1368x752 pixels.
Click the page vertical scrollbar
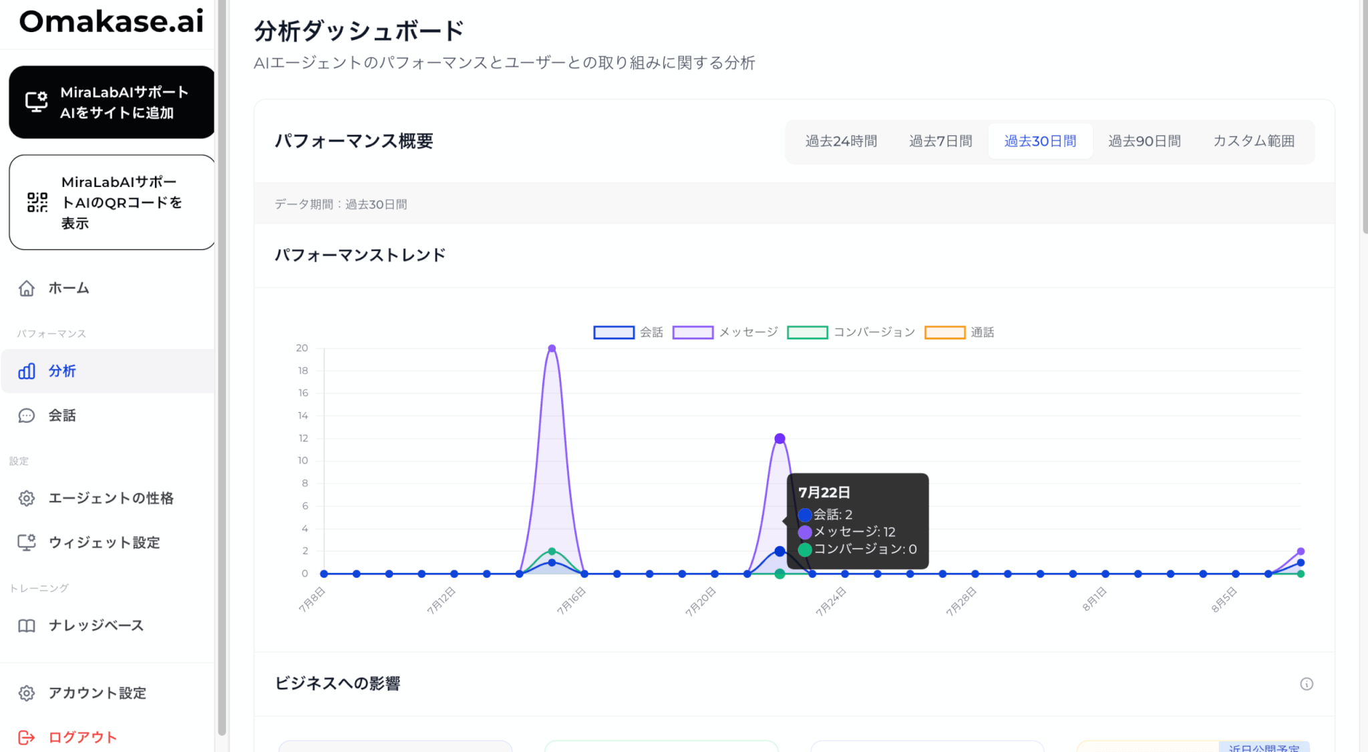[x=1364, y=117]
